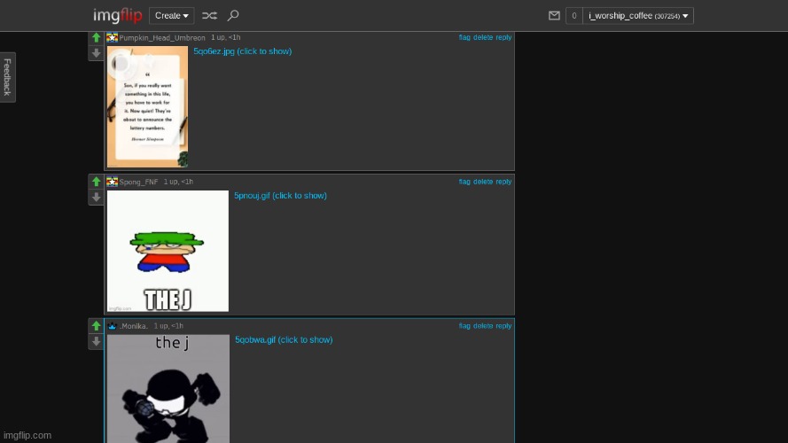This screenshot has width=788, height=443.
Task: Delete .Monika.'s comment
Action: pyautogui.click(x=483, y=326)
